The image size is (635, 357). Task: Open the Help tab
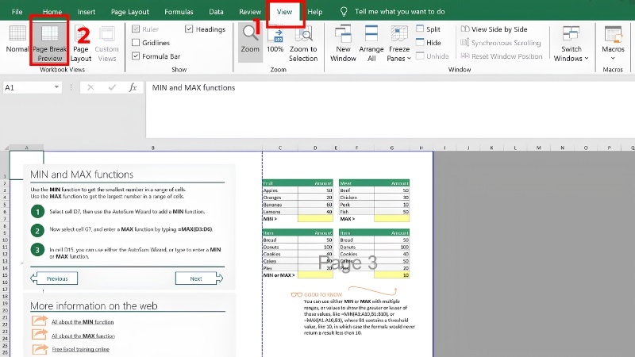click(x=314, y=12)
